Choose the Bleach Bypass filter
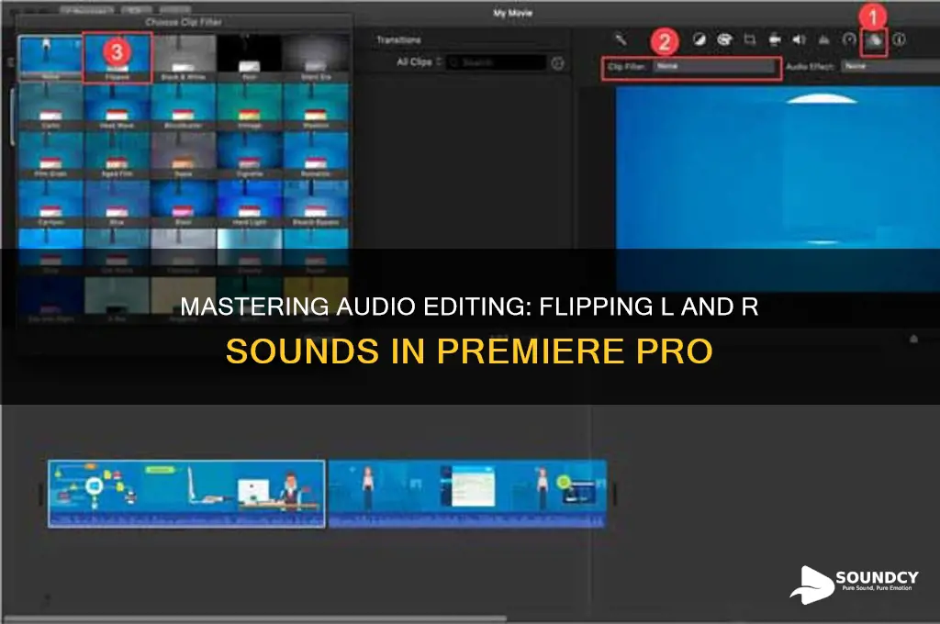 tap(316, 203)
